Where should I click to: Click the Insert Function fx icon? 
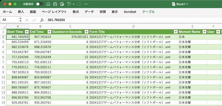click(42, 20)
